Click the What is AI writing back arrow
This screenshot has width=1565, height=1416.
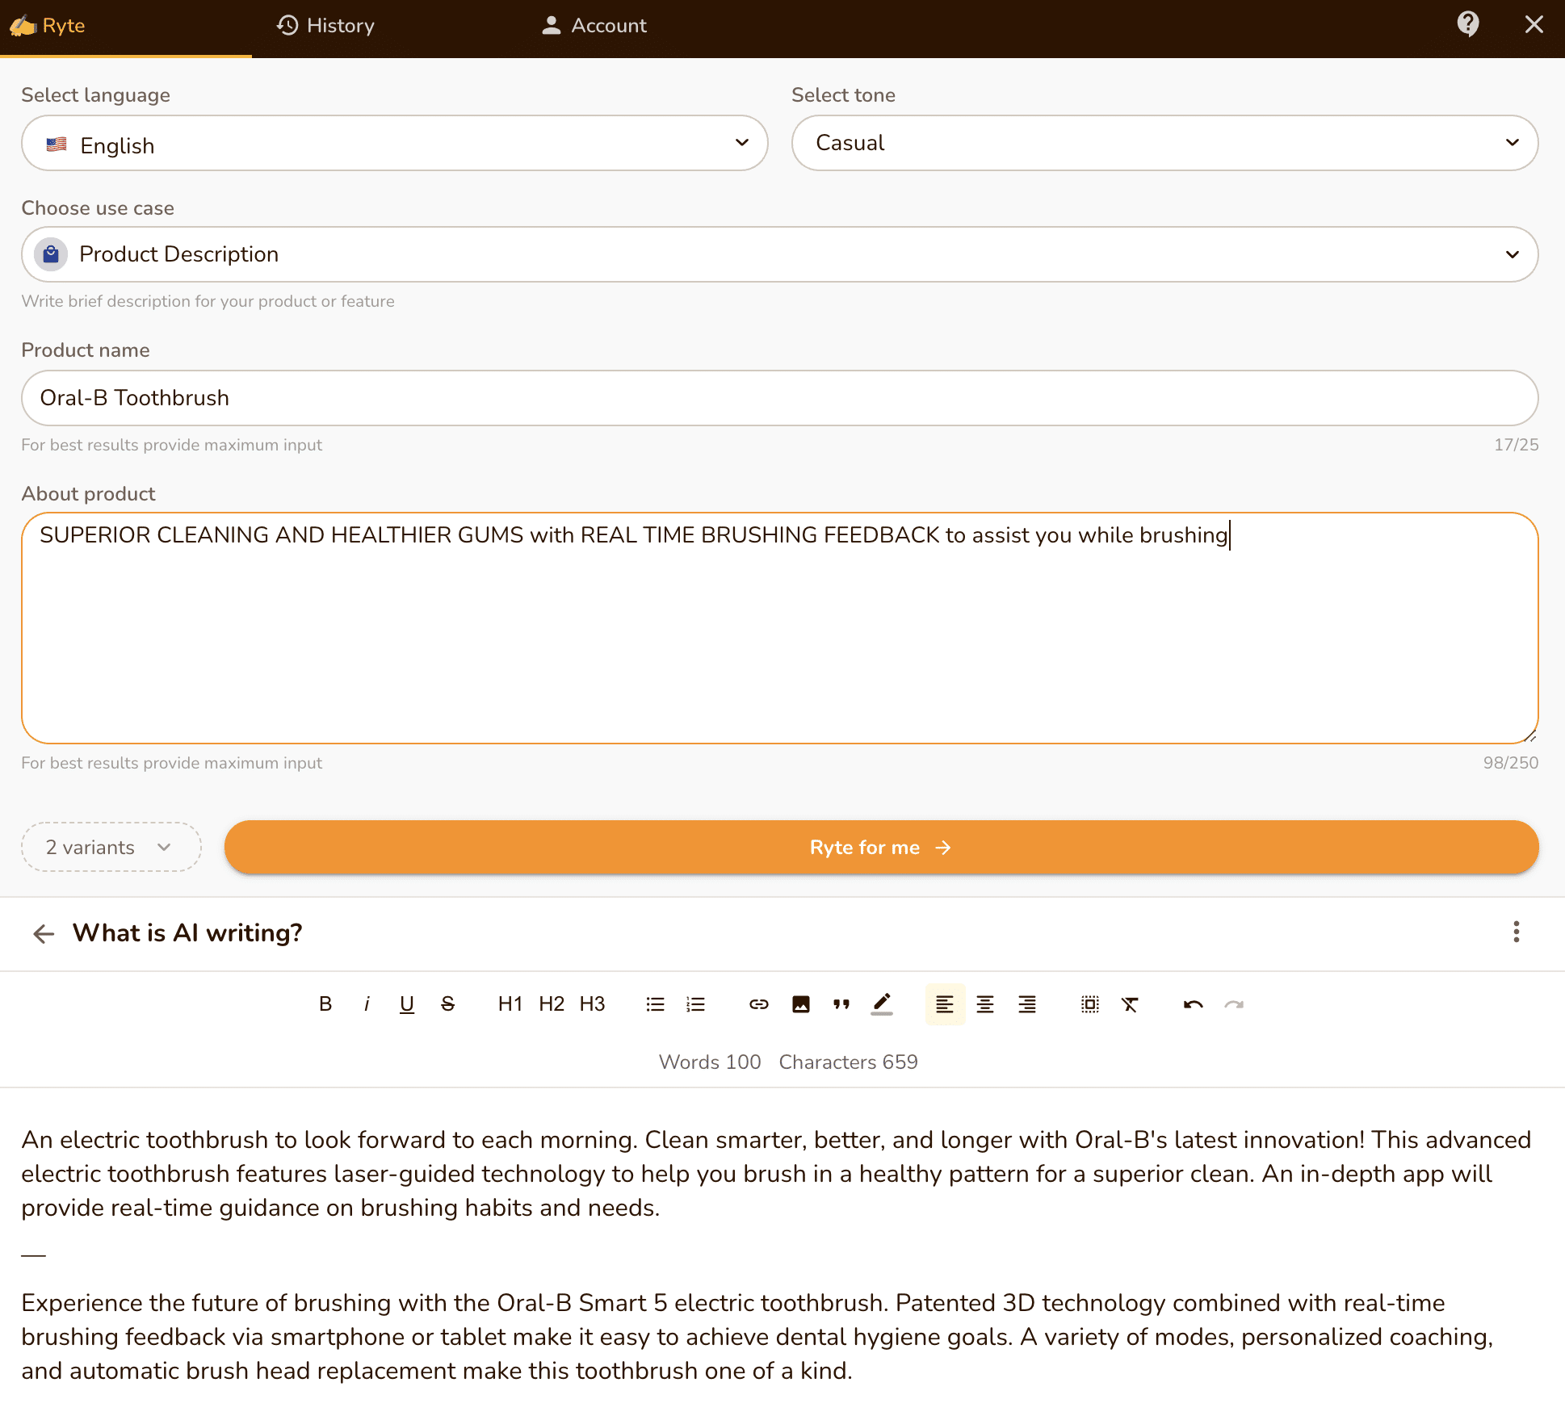click(x=42, y=933)
